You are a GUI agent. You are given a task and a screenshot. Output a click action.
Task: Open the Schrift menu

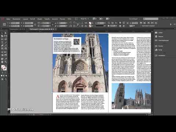(x=33, y=19)
